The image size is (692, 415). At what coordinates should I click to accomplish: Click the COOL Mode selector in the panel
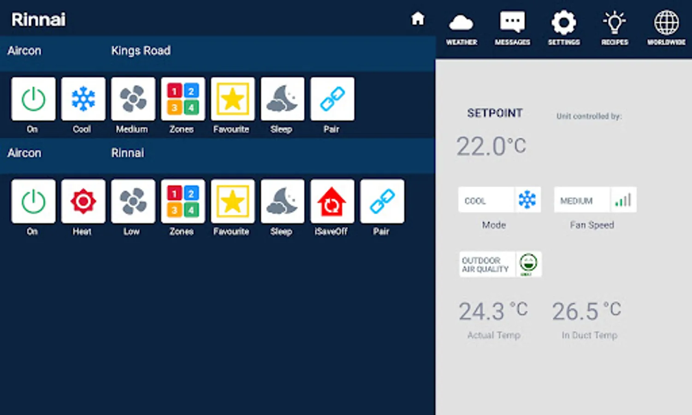pyautogui.click(x=499, y=200)
